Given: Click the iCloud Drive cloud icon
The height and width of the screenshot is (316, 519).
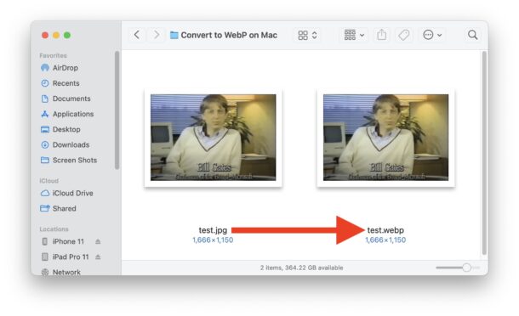Looking at the screenshot, I should click(x=45, y=193).
